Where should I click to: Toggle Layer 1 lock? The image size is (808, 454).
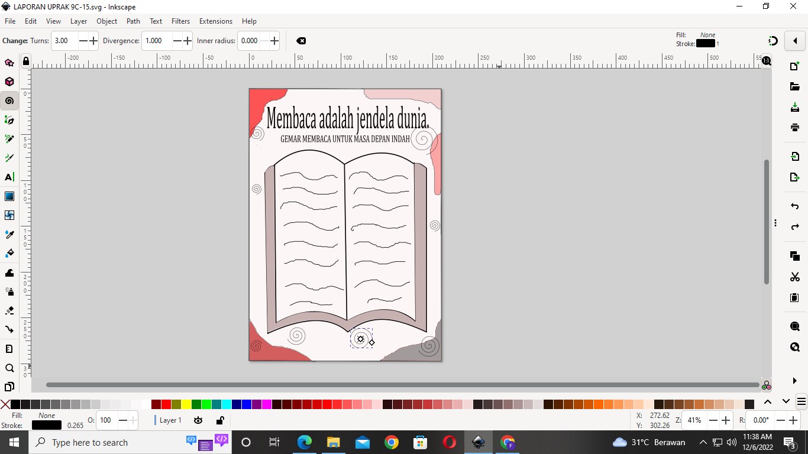pos(219,420)
